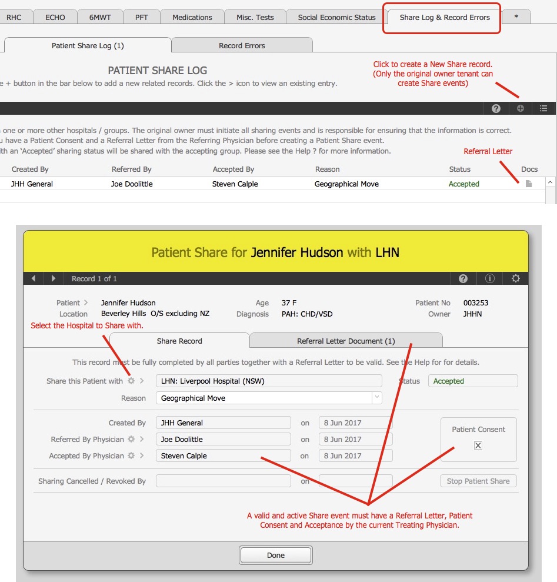Go to next record arrow in Patient Share dialog
Viewport: 557px width, 582px height.
pyautogui.click(x=54, y=278)
